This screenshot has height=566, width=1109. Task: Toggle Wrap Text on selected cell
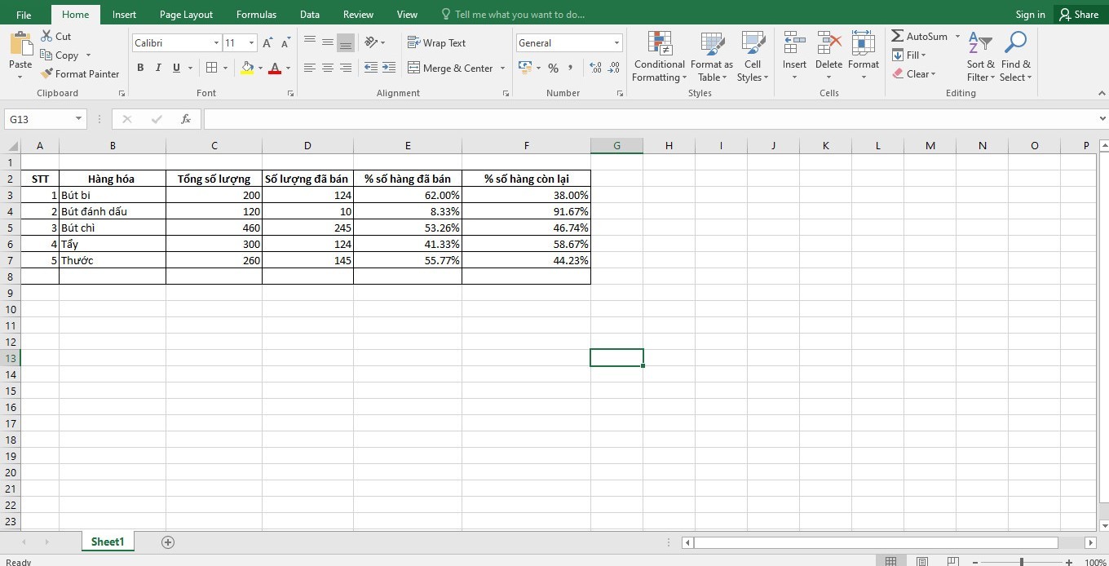coord(436,43)
